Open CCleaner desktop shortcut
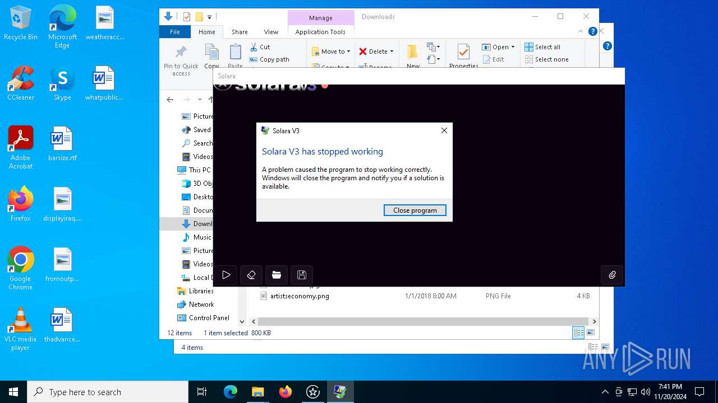Screen dimensions: 718x403 21,84
